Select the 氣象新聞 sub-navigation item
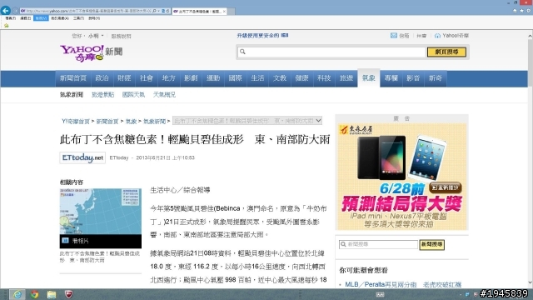The image size is (533, 300). [x=72, y=94]
